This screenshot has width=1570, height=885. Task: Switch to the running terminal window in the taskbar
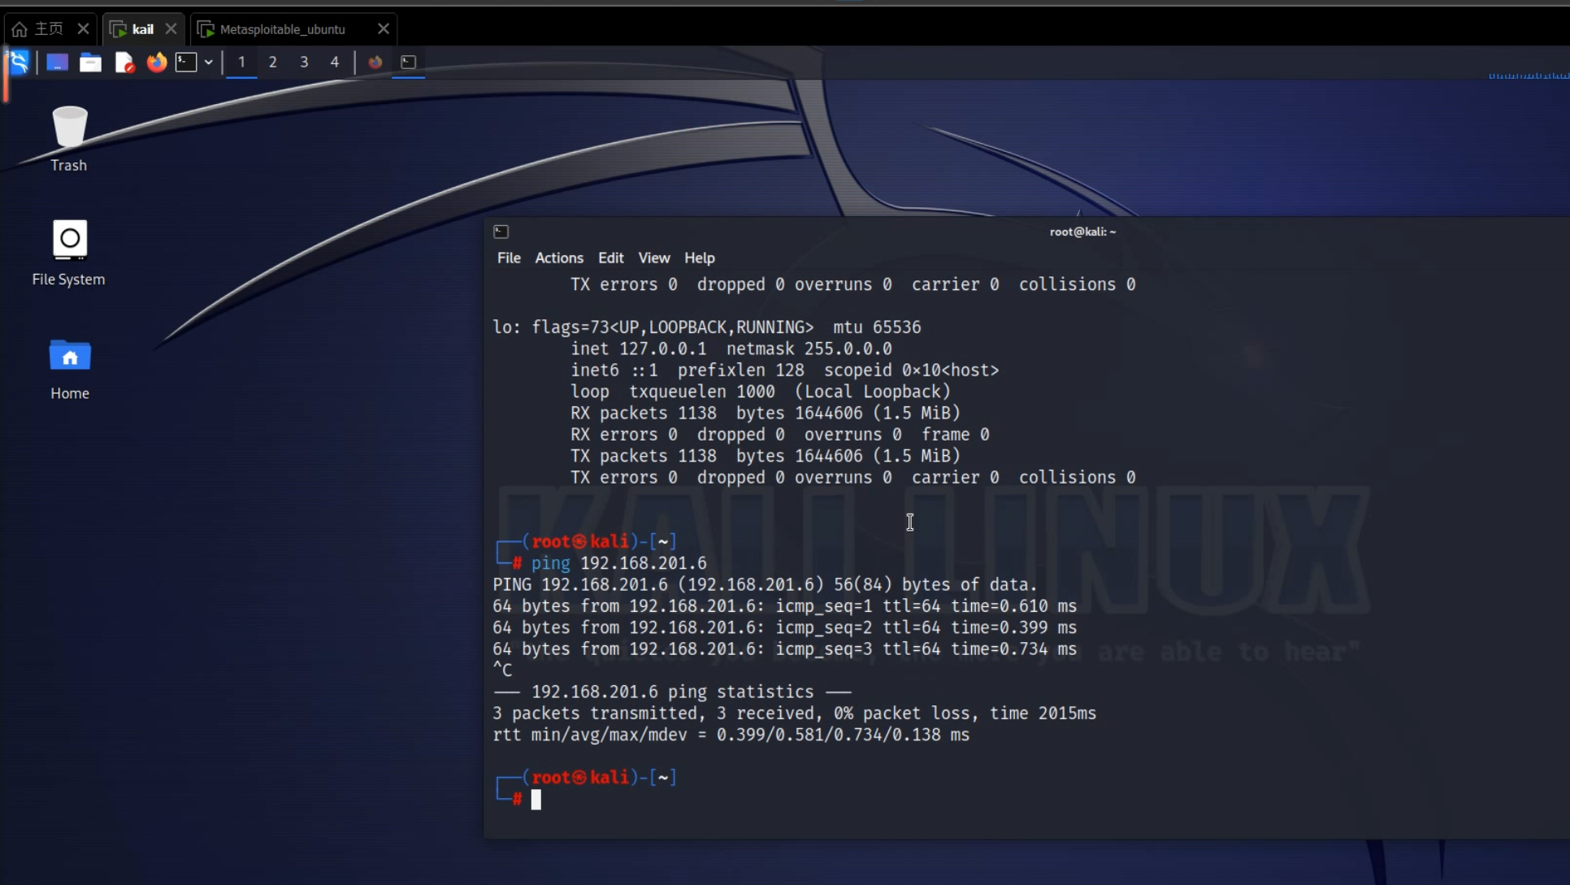[409, 62]
